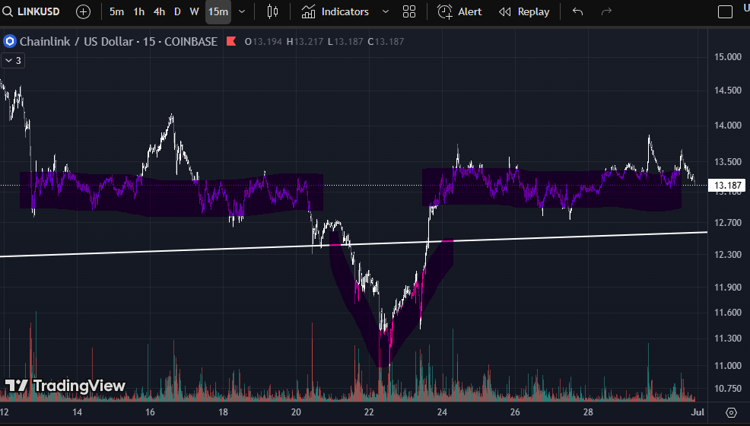Viewport: 750px width, 426px height.
Task: Click the 14.000 price scale label
Action: click(727, 126)
